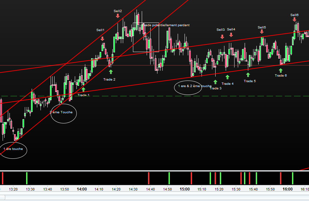Click the horizontal scrollbar thumb below the time axis

[x=2, y=197]
